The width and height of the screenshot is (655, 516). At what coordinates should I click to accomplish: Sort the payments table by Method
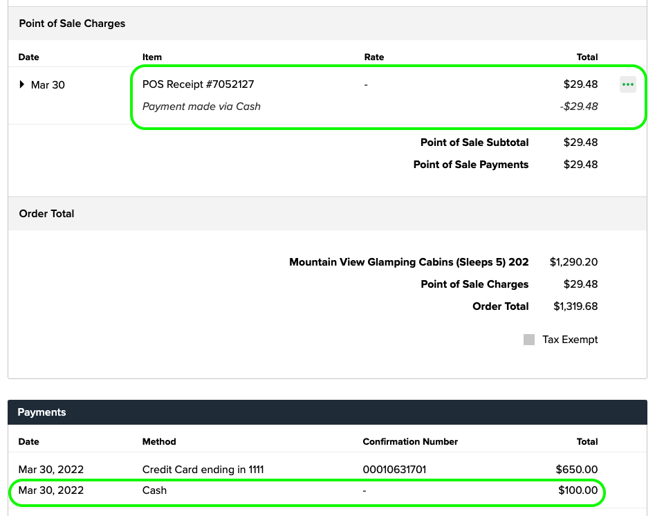point(158,441)
